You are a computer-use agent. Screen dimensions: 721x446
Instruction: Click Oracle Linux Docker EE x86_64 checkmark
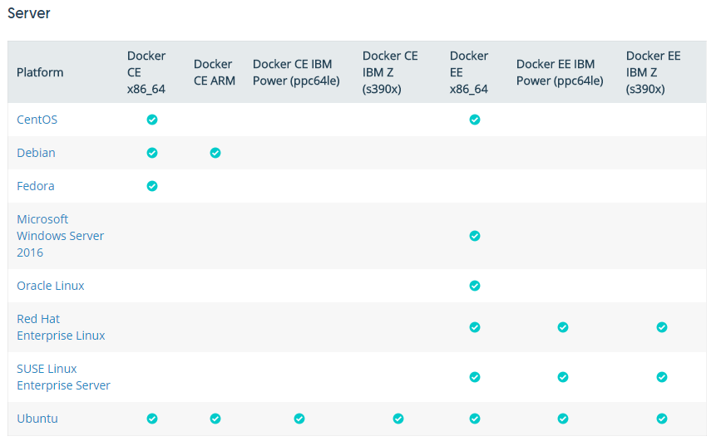[475, 286]
